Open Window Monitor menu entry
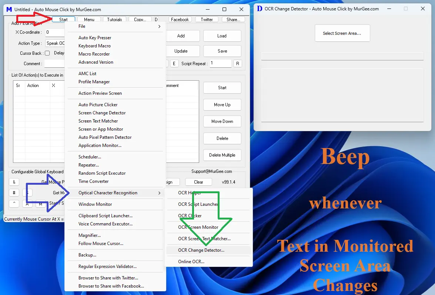 115,204
